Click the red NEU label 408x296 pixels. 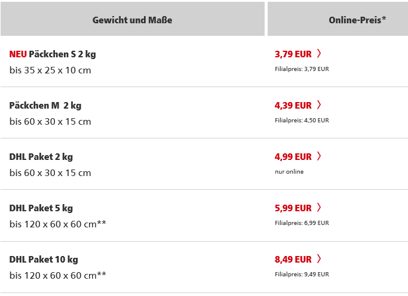(18, 54)
